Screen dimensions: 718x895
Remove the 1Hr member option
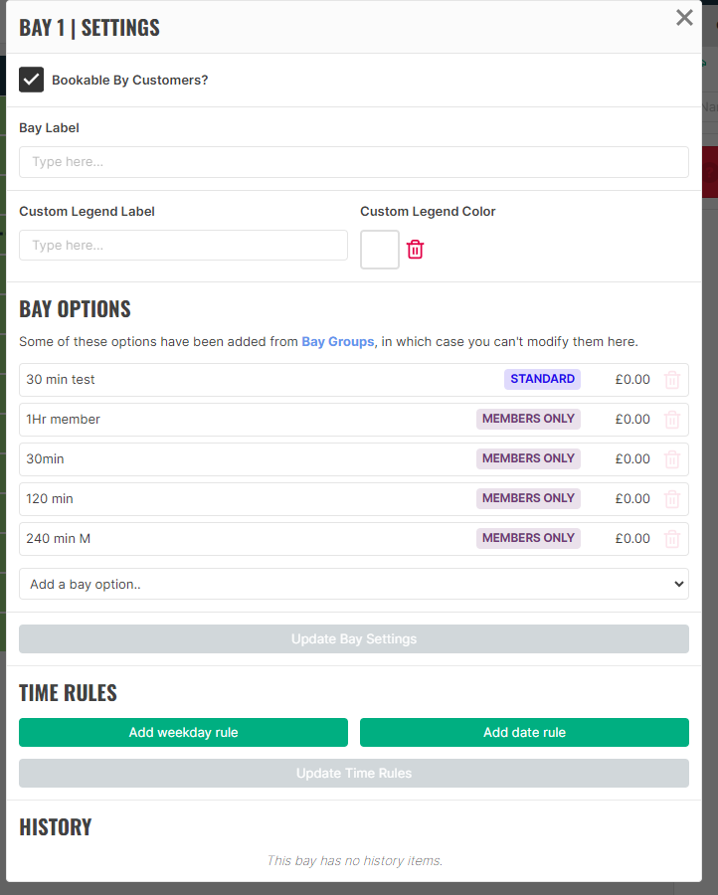672,420
